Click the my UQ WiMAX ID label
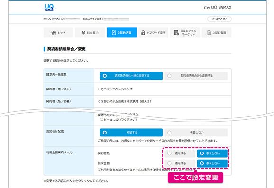Image resolution: width=274 pixels, height=188 pixels. click(x=54, y=19)
